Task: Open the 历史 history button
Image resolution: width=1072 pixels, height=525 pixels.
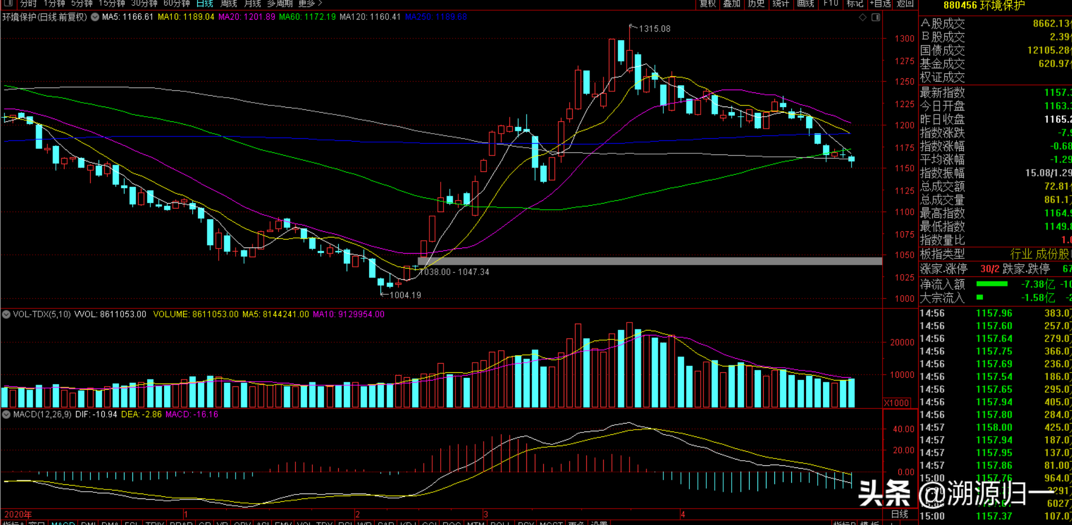Action: point(756,3)
